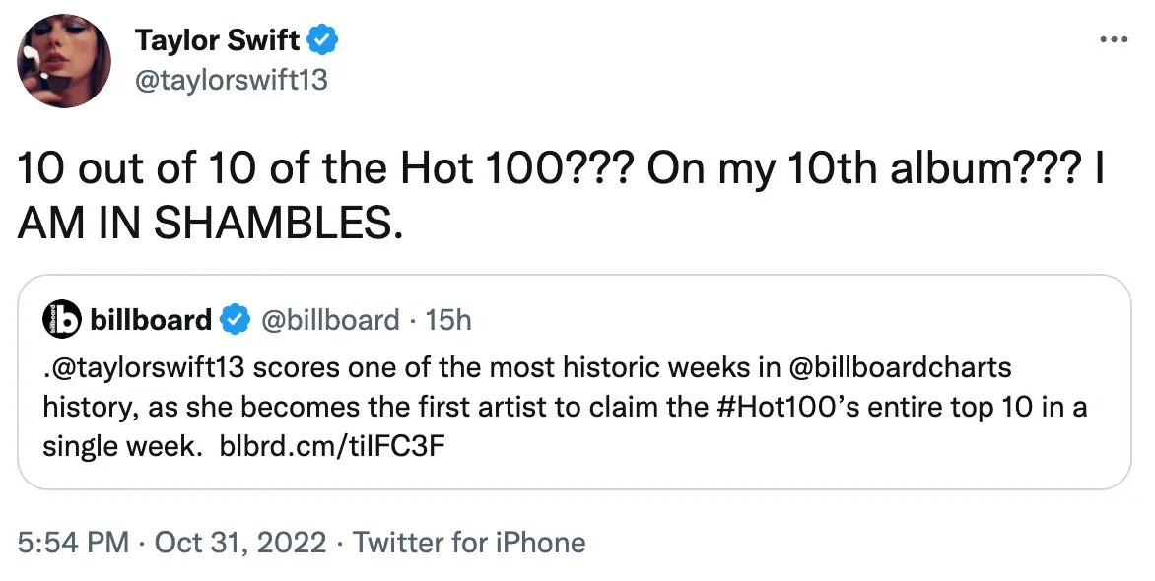Select the Taylor Swift display name
1155x581 pixels.
[221, 39]
